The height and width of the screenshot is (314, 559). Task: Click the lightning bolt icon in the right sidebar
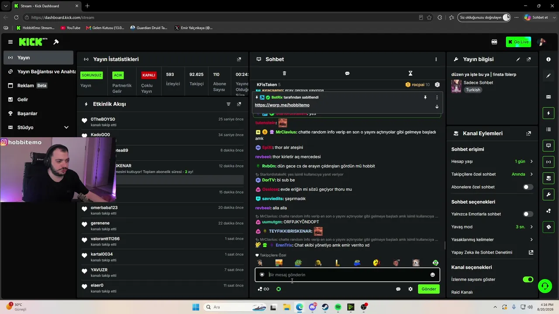[549, 113]
